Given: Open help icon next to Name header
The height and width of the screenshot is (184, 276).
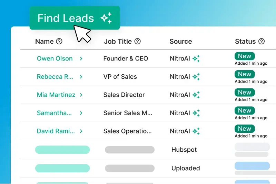Looking at the screenshot, I should click(59, 41).
